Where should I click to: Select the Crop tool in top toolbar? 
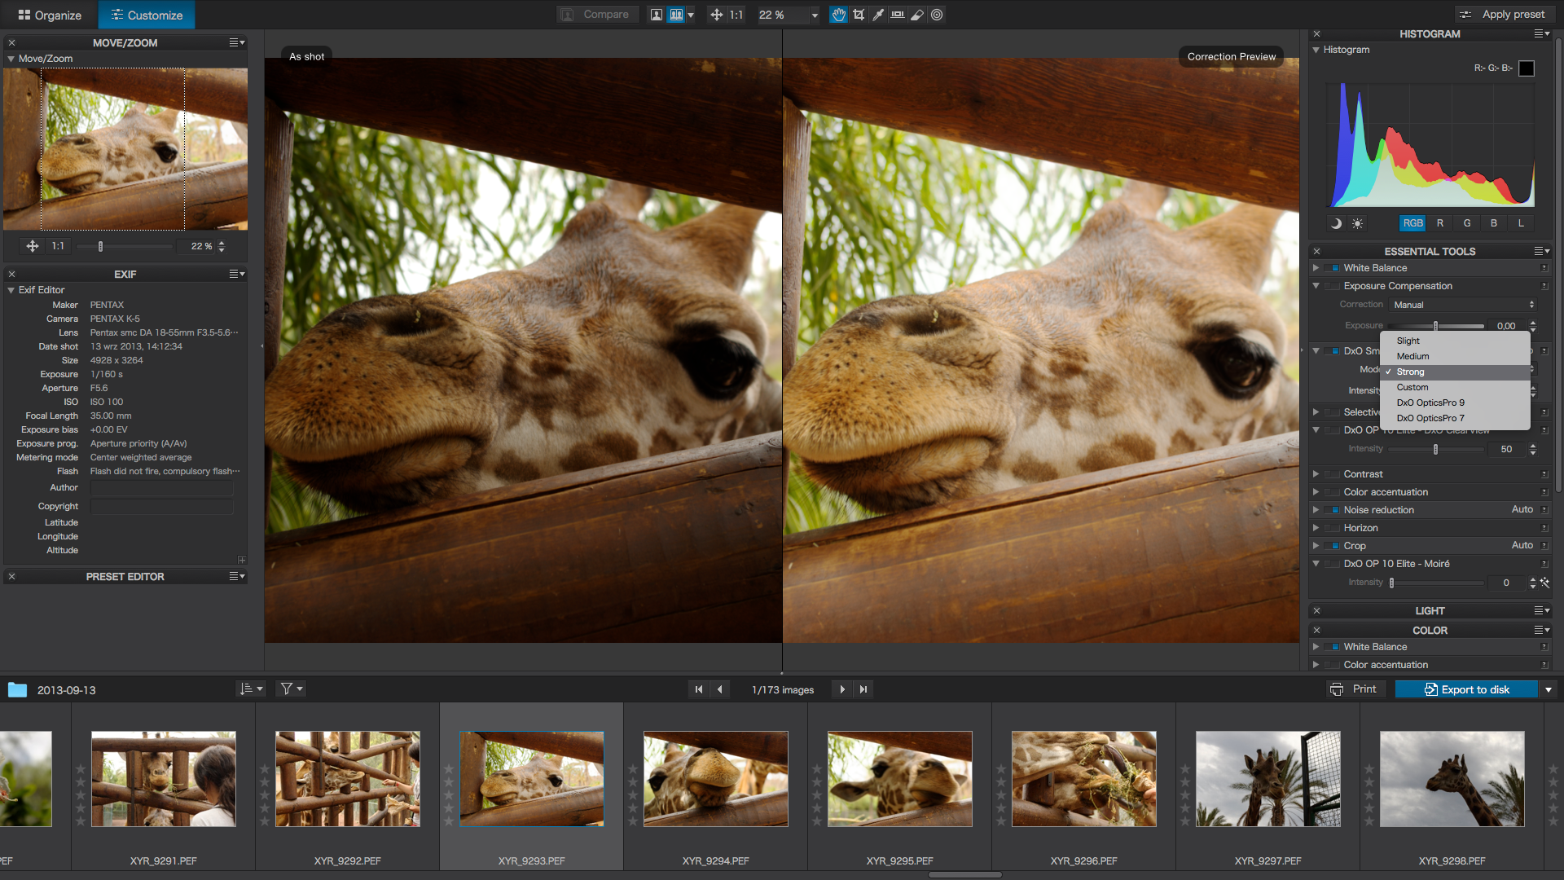(x=859, y=15)
